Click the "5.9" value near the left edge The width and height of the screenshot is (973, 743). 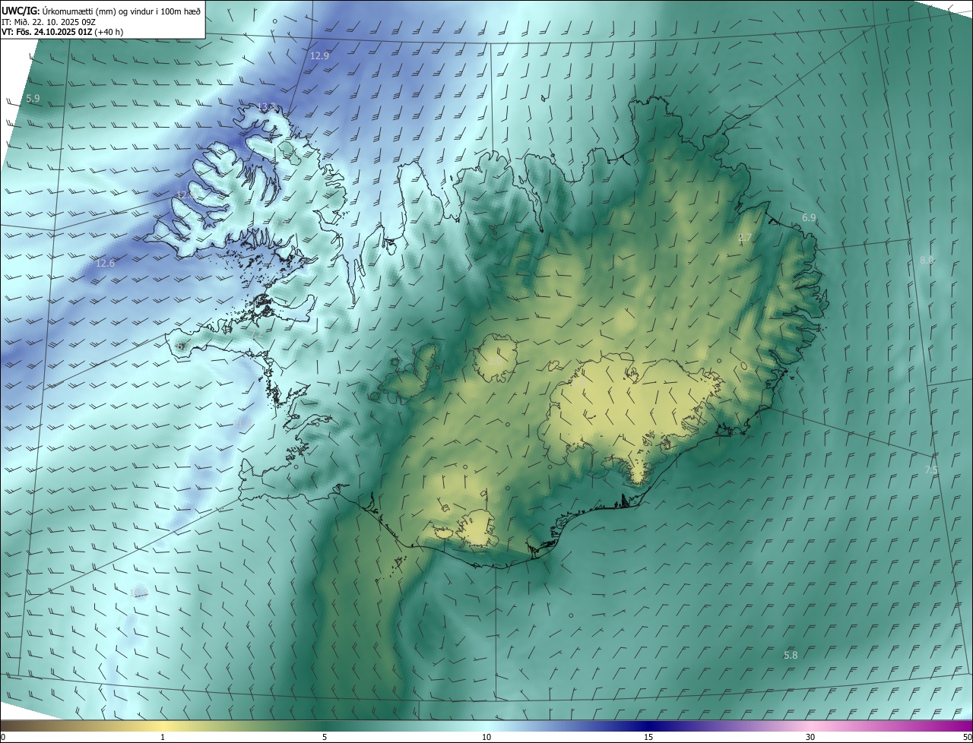coord(33,99)
